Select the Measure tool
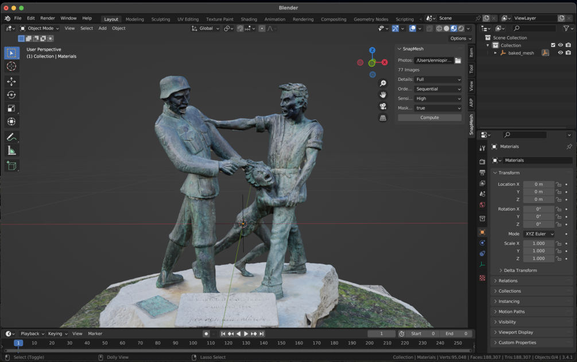Image resolution: width=577 pixels, height=362 pixels. tap(11, 151)
